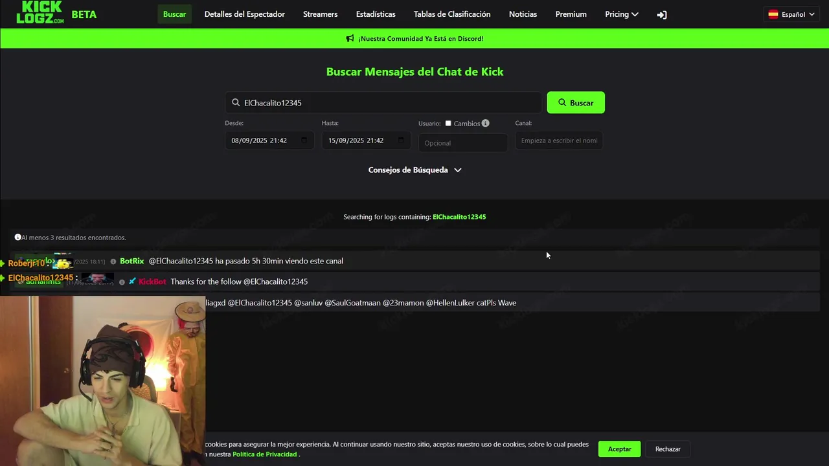The image size is (829, 466).
Task: Click the info icon beside results count
Action: coord(17,238)
